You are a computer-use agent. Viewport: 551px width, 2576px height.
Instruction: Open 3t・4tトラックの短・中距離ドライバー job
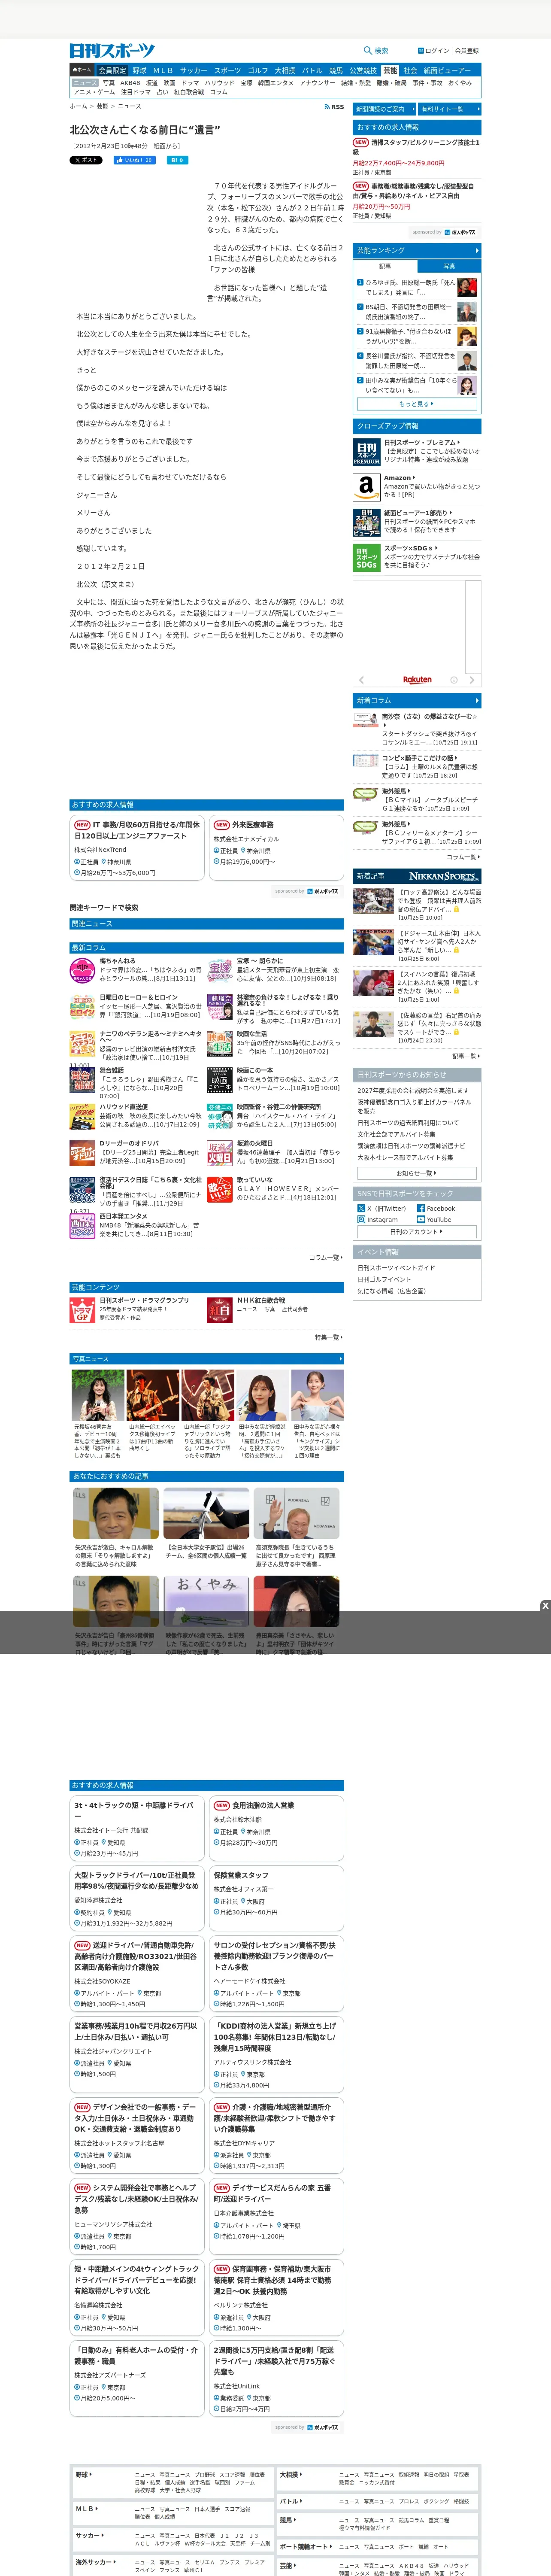[137, 1829]
